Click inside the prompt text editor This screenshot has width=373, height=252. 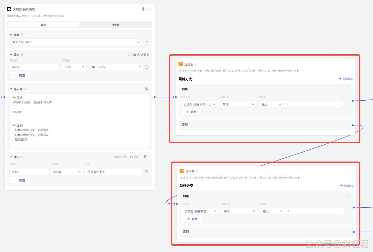point(80,120)
